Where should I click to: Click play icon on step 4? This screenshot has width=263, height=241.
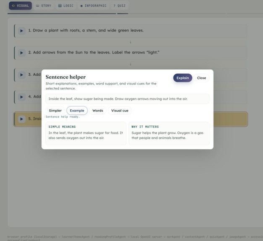pyautogui.click(x=22, y=97)
